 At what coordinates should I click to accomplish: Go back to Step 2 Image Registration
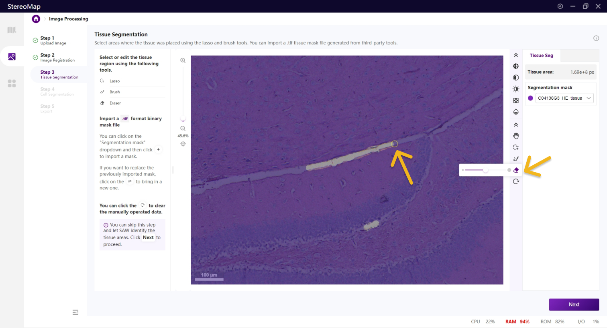coord(57,57)
